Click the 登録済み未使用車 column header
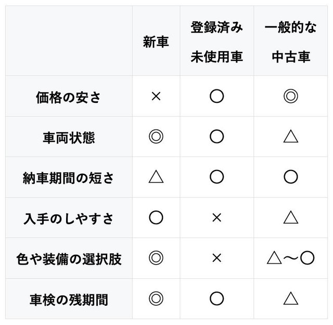333x325 pixels. click(216, 42)
